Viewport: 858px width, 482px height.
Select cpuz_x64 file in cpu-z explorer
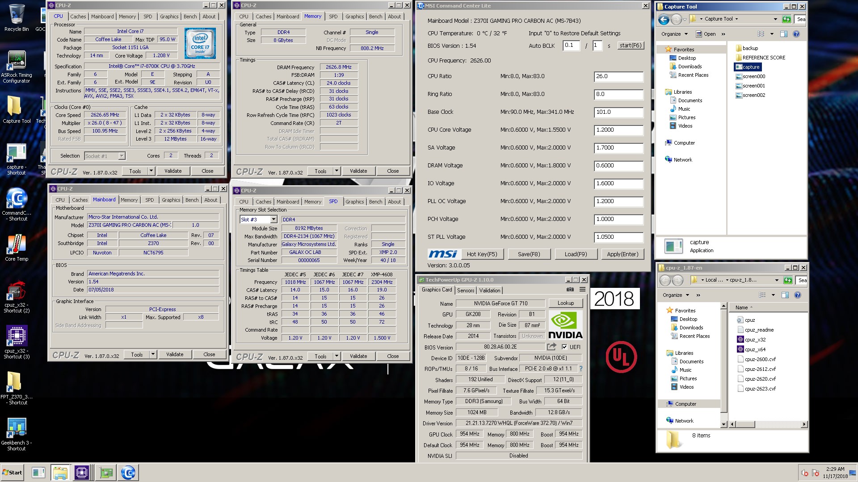coord(751,349)
